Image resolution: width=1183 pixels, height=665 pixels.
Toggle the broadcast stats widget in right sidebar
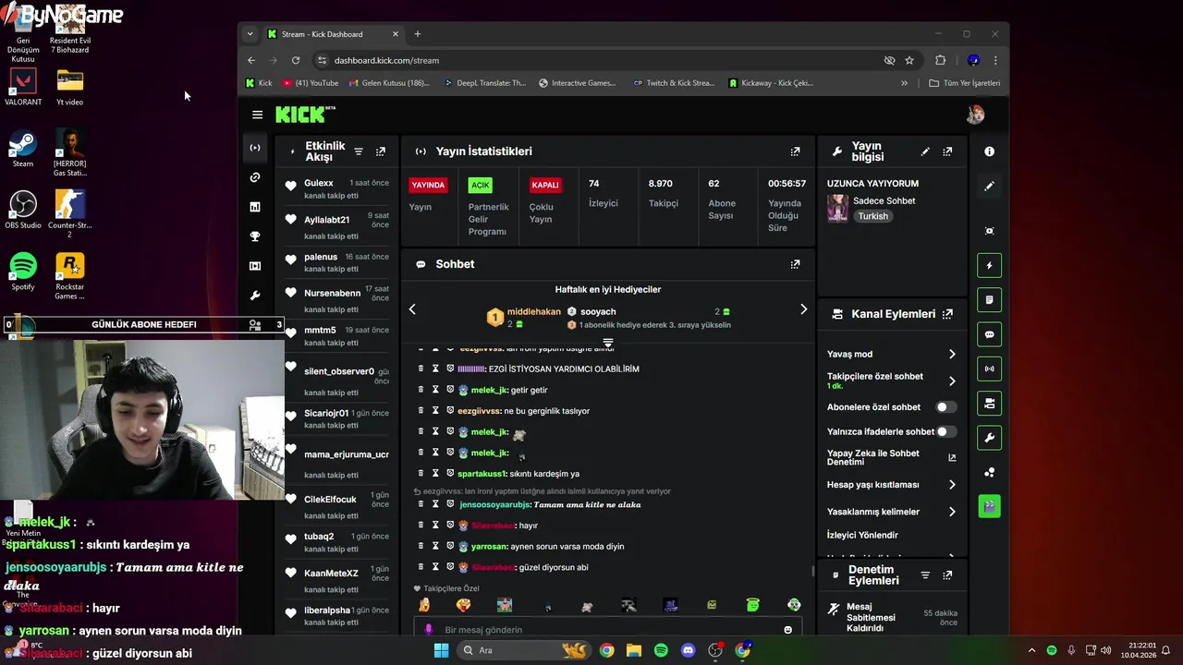(990, 369)
